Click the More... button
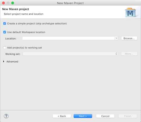 point(129,54)
